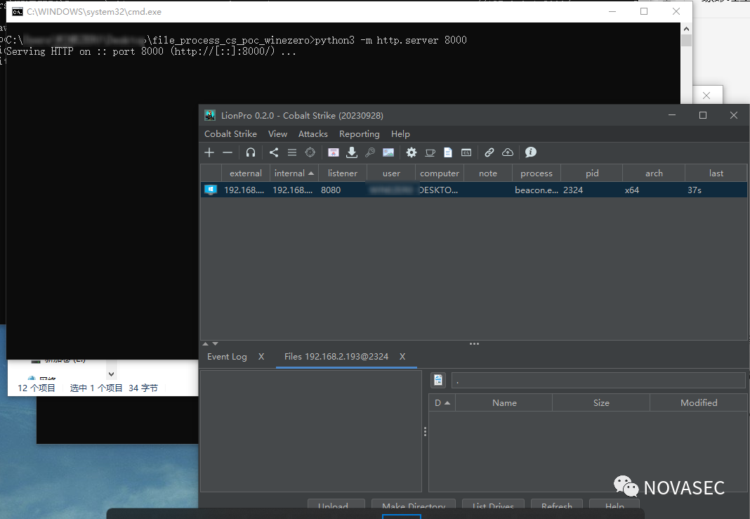Open target table via crosshair icon
This screenshot has width=750, height=519.
[310, 152]
